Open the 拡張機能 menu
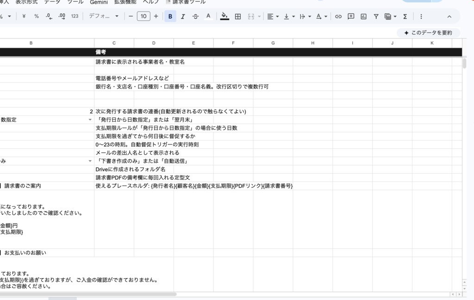The width and height of the screenshot is (474, 300). (125, 2)
